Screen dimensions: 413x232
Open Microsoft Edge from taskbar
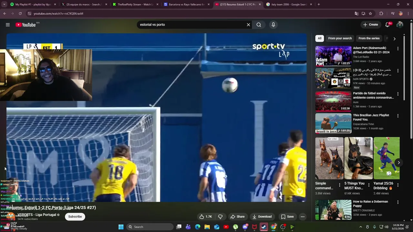198,227
